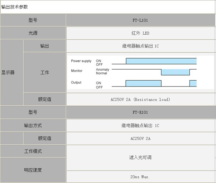
Task: Click the 输出方式 label cell
Action: click(x=33, y=126)
